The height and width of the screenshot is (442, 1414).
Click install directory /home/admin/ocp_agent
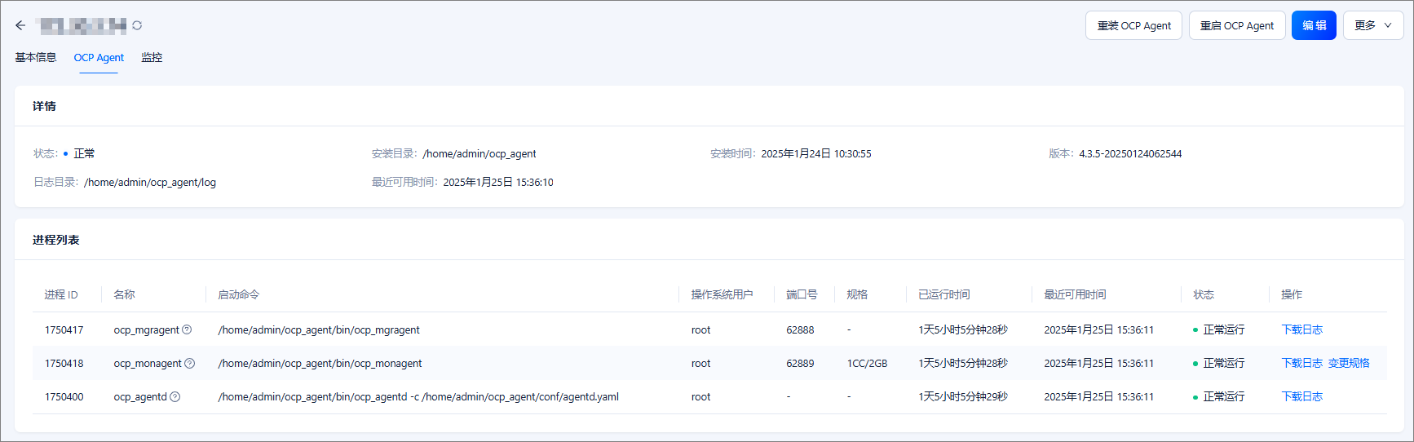coord(479,153)
